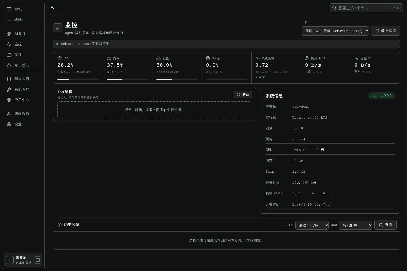407x271 pixels.
Task: Click the 查询 query button
Action: pos(386,225)
